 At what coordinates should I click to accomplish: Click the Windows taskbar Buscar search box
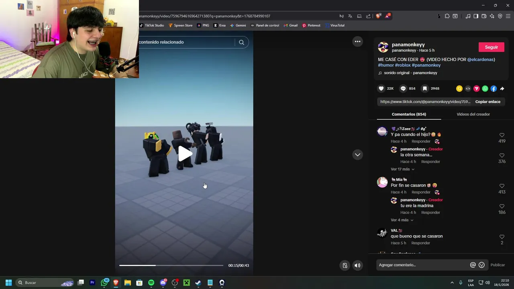pos(45,283)
